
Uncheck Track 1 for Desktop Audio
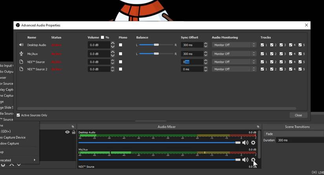tap(262, 45)
